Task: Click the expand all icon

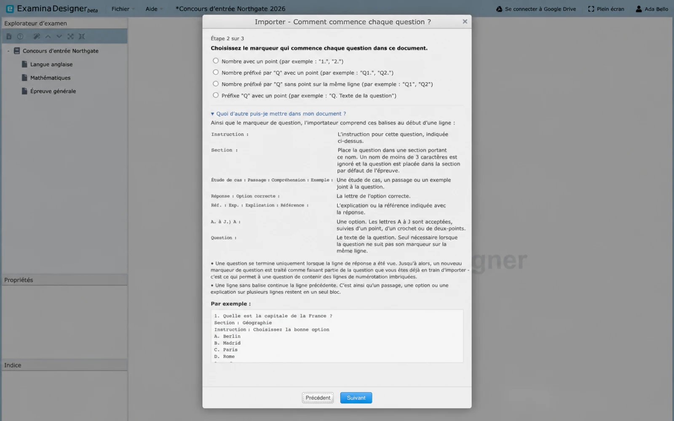Action: tap(70, 37)
